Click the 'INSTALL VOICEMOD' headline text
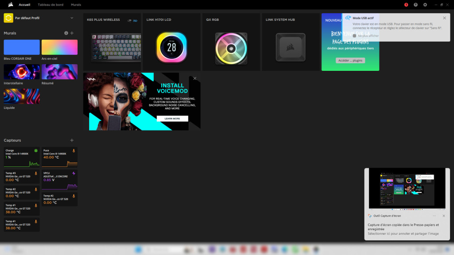 172,88
